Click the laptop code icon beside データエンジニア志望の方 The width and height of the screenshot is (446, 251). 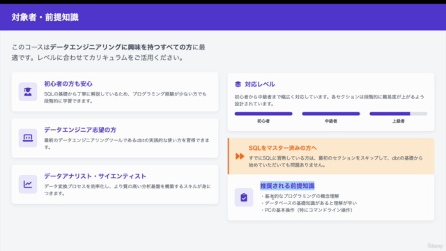point(28,138)
